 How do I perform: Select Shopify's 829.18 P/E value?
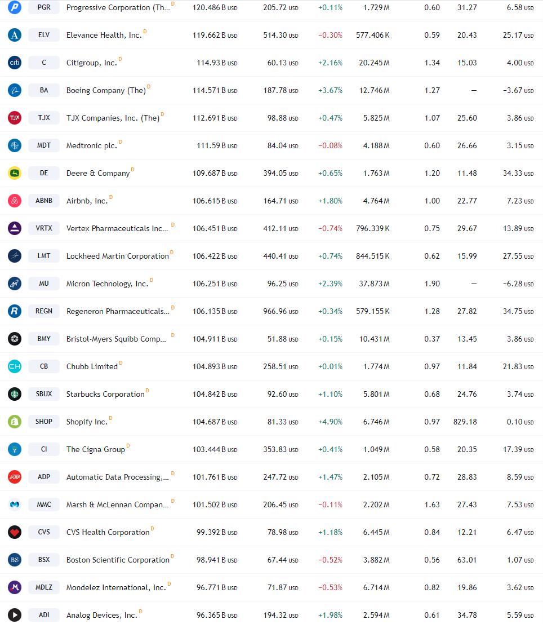pos(465,422)
